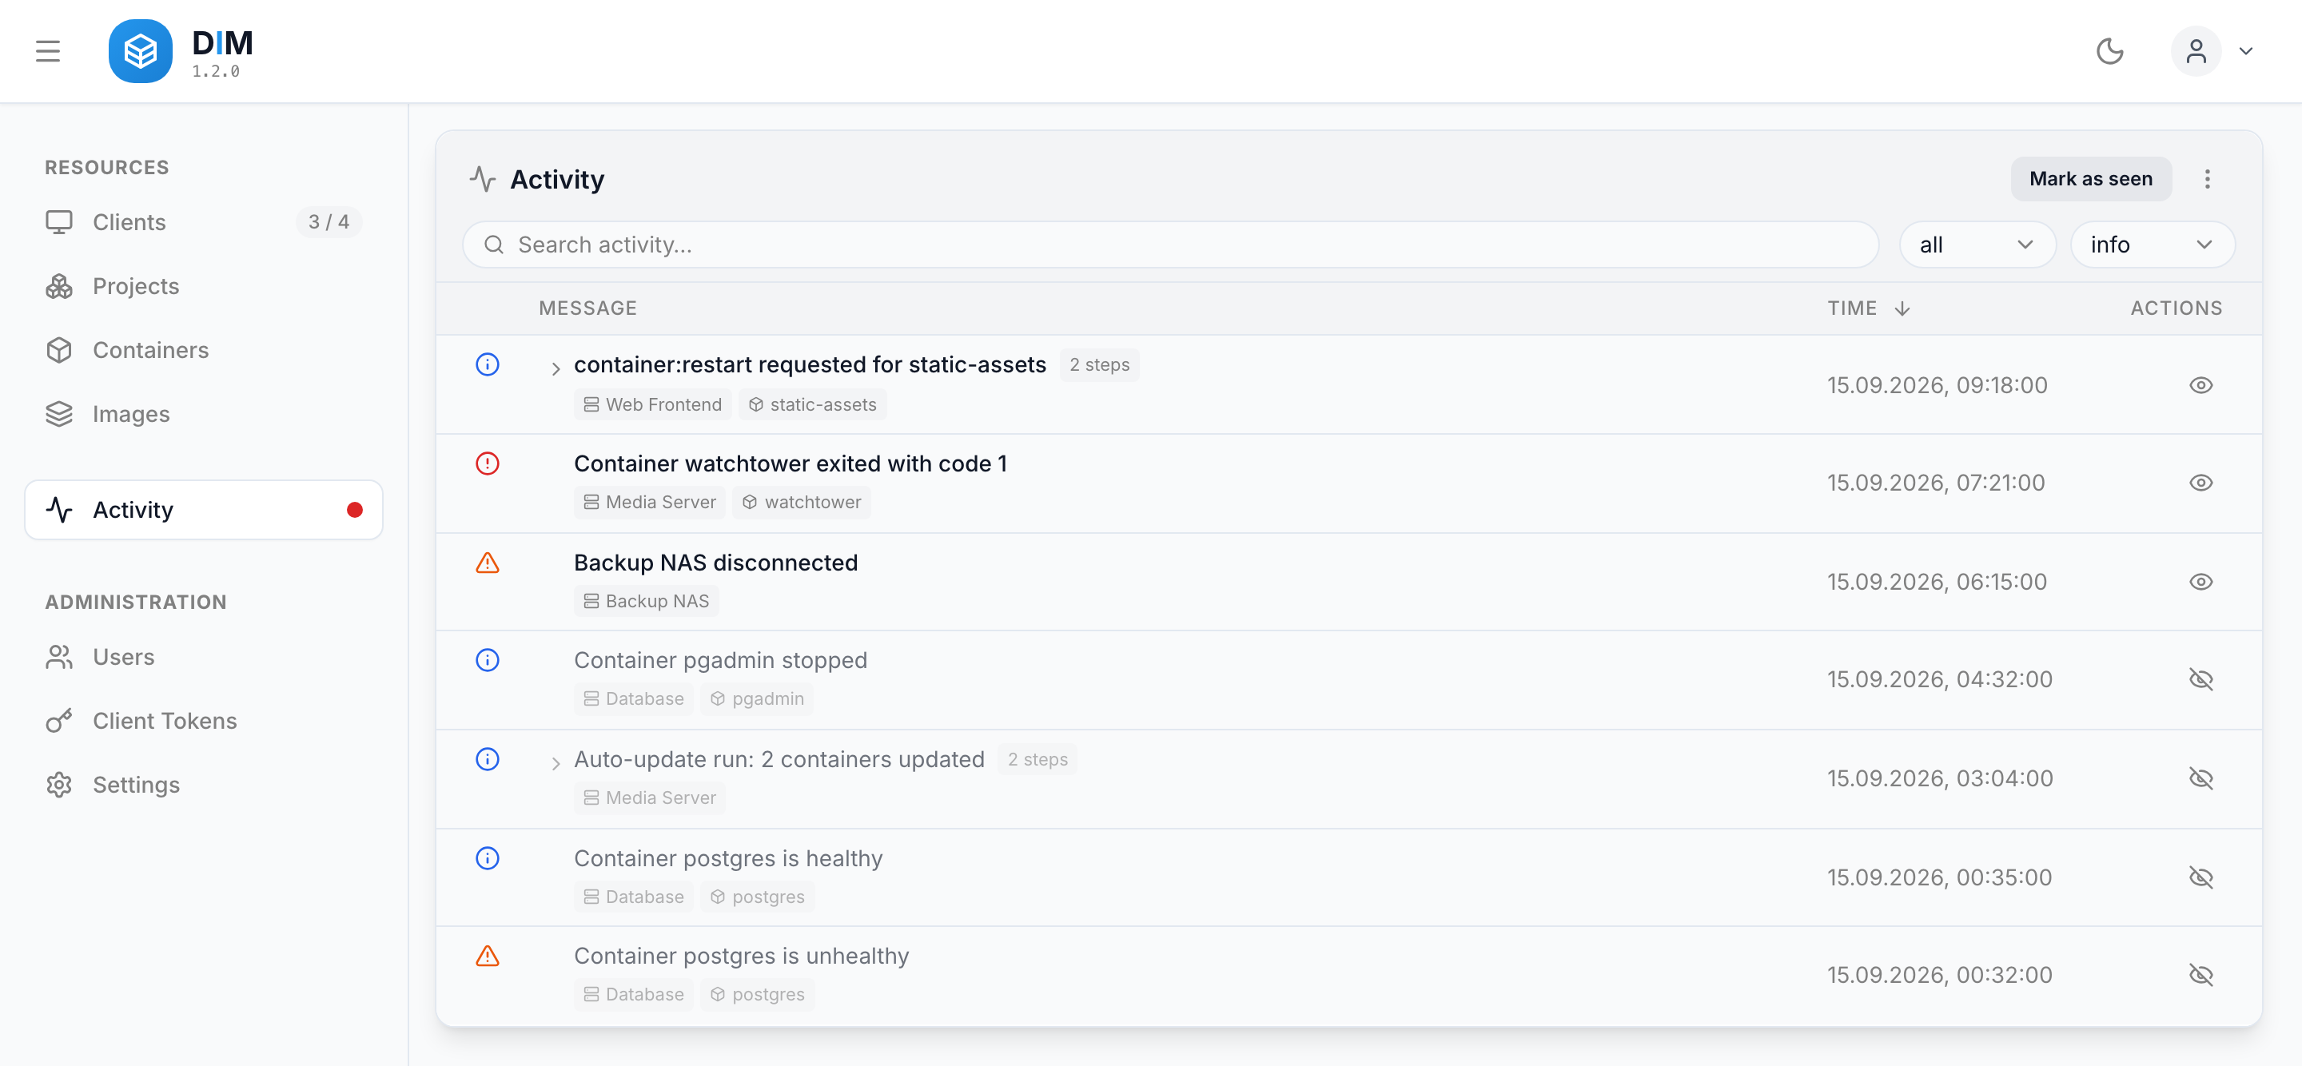
Task: Click info icon of static-assets restart row
Action: click(487, 364)
